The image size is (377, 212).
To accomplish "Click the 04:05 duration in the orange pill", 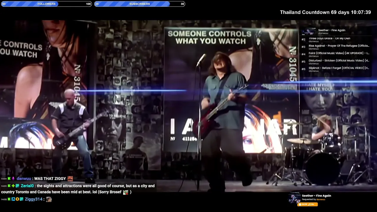I will pyautogui.click(x=304, y=204).
